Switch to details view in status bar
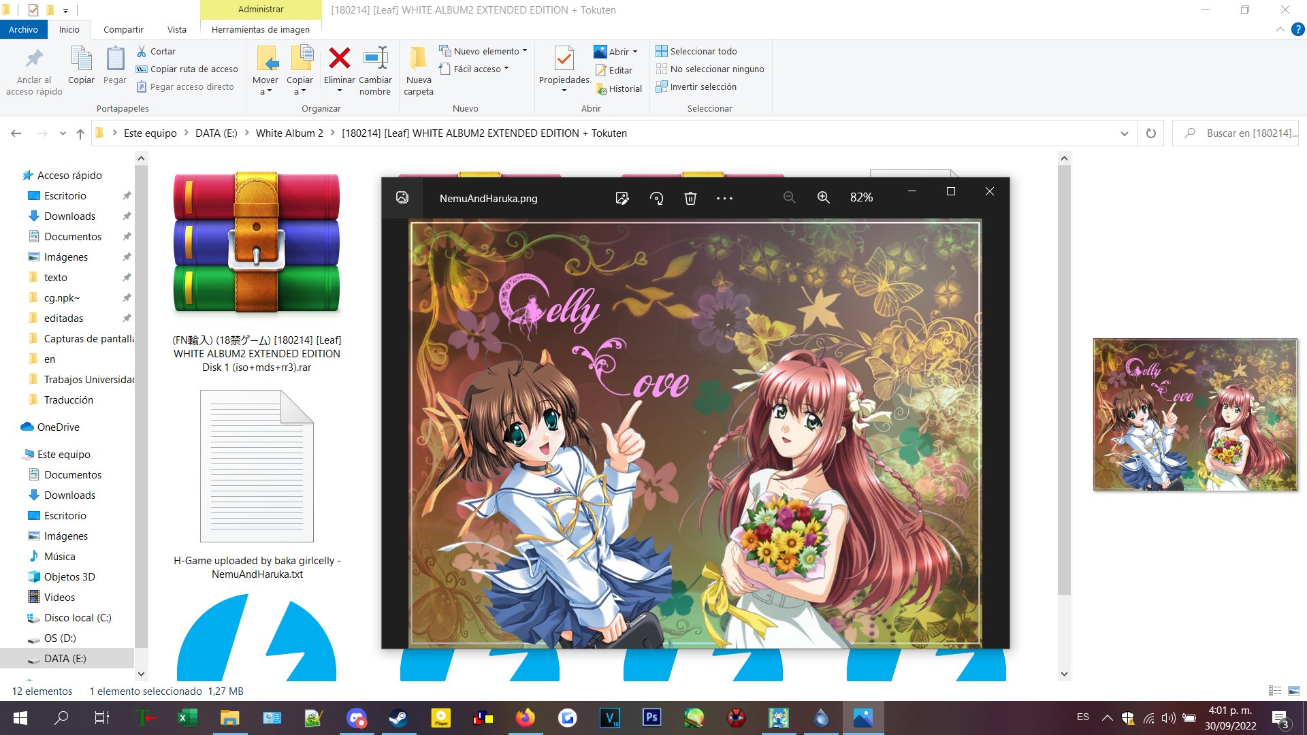 click(x=1275, y=691)
